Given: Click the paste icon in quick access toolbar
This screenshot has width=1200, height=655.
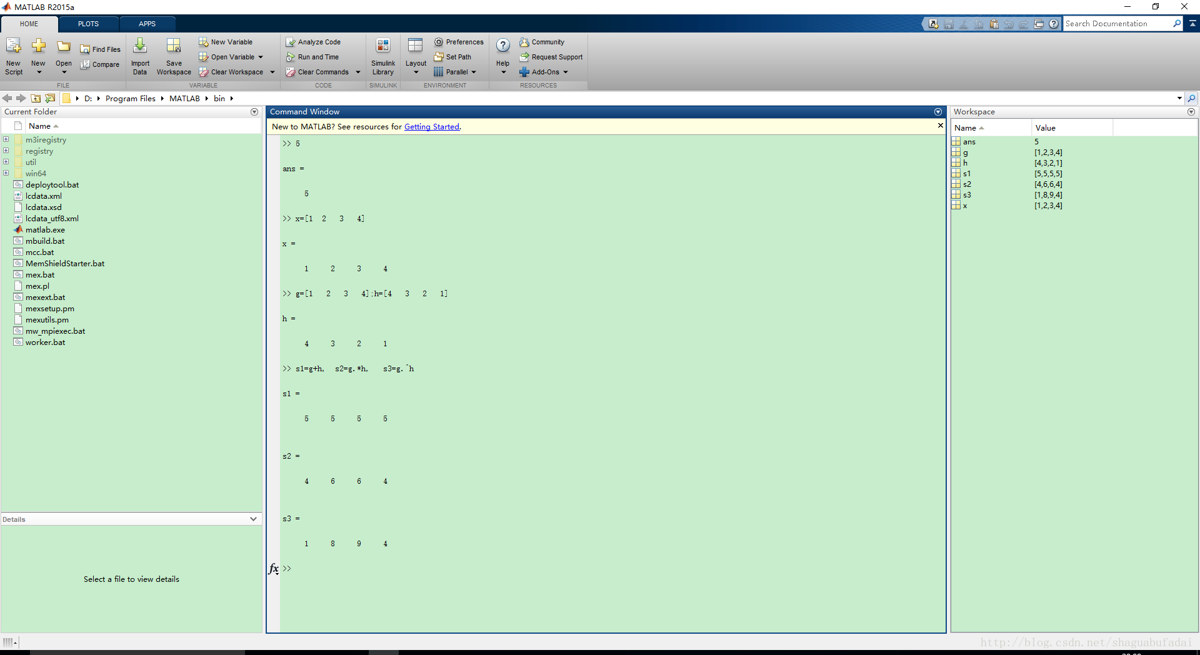Looking at the screenshot, I should click(x=994, y=24).
